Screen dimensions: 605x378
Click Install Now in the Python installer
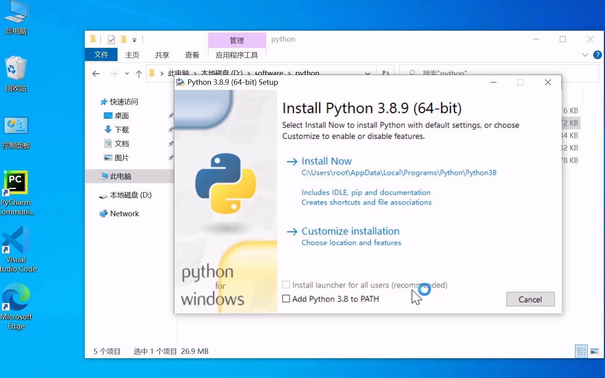pyautogui.click(x=326, y=161)
